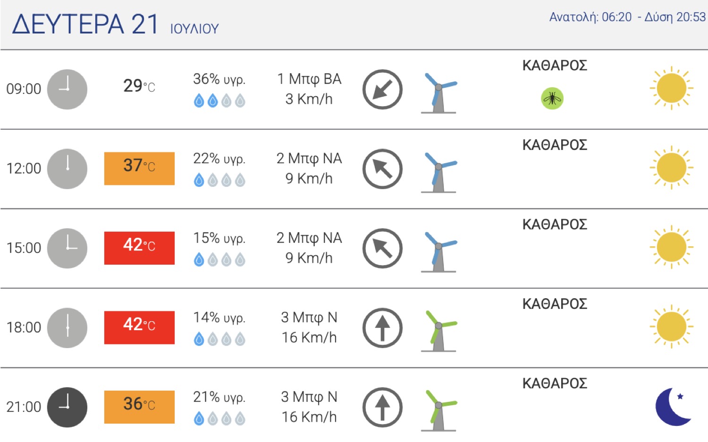Click the north wind arrow at 21:00
This screenshot has width=708, height=442.
pos(382,407)
